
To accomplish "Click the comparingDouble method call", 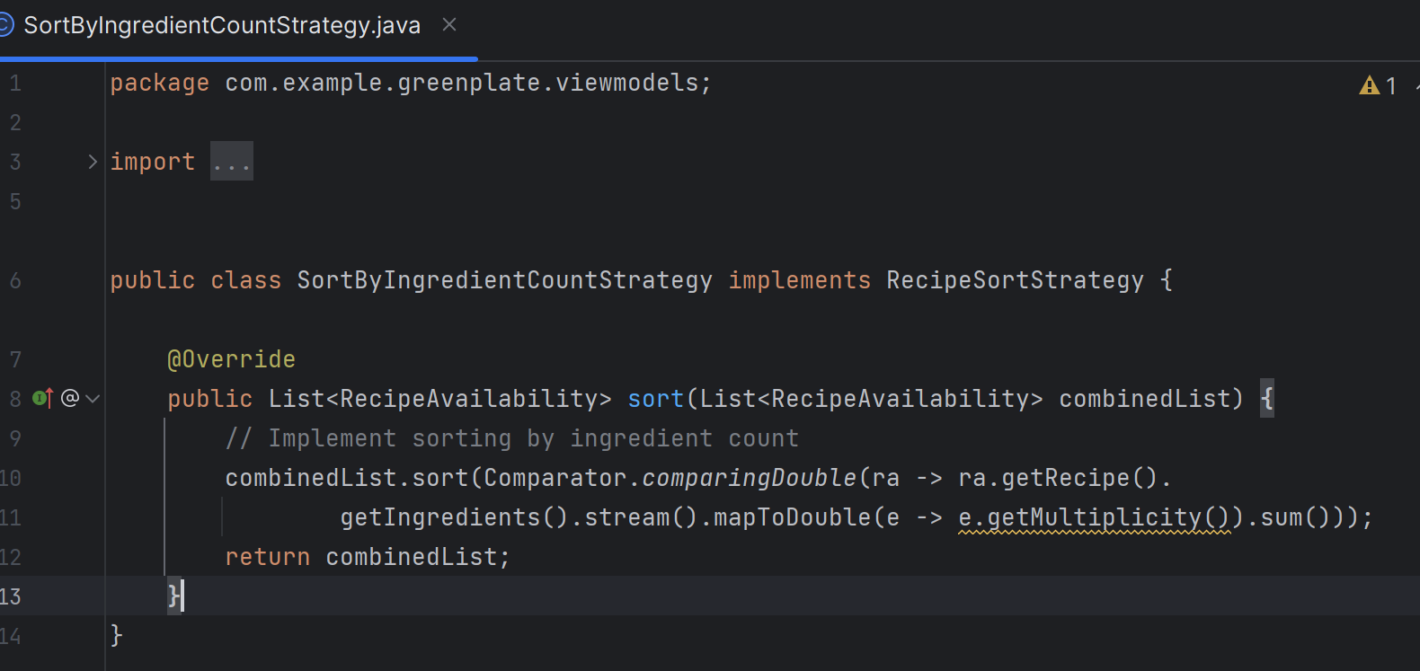I will coord(750,478).
